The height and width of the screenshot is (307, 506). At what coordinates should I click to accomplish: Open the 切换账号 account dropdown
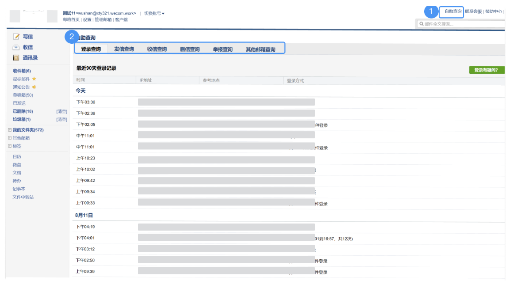point(154,13)
